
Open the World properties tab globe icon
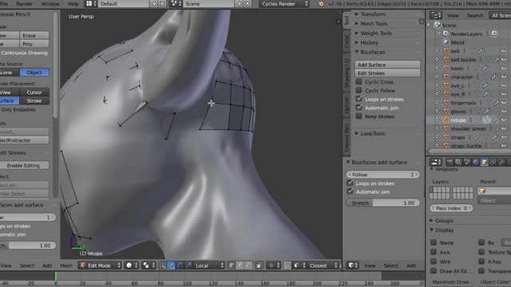[x=476, y=162]
